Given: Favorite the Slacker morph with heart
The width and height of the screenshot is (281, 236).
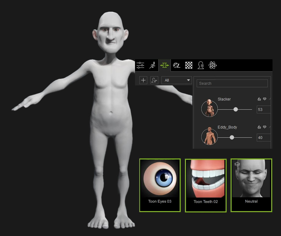Looking at the screenshot, I should [x=265, y=99].
